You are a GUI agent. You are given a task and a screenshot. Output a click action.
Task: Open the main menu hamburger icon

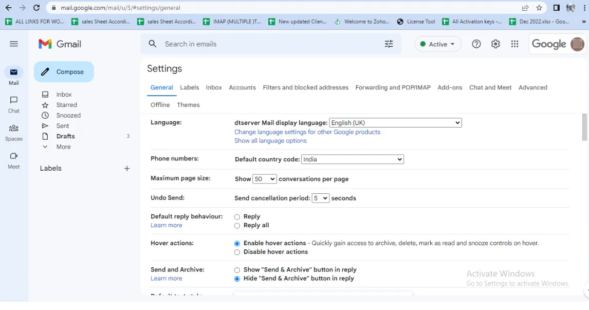pyautogui.click(x=14, y=44)
